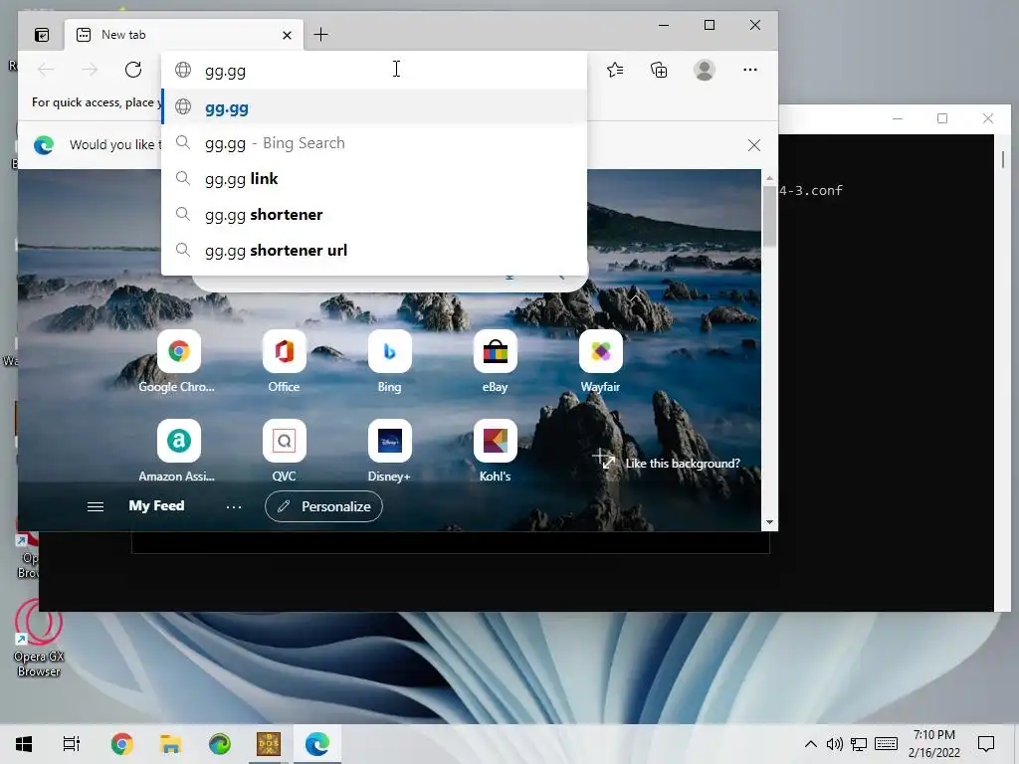Click the console window scrollbar thumb
1019x764 pixels.
point(1003,158)
